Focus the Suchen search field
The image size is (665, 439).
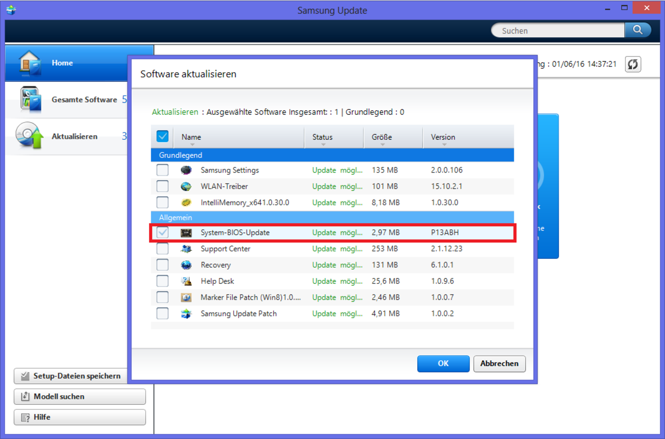(x=558, y=31)
